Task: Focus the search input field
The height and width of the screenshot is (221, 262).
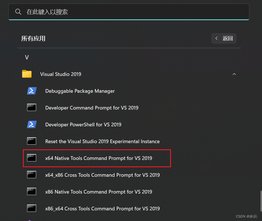Action: click(129, 12)
